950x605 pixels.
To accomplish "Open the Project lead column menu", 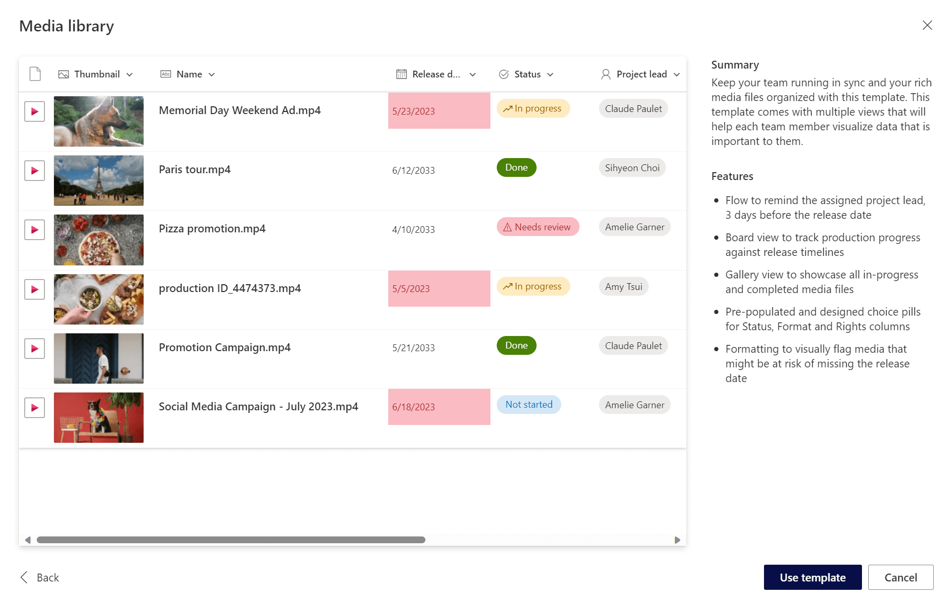I will tap(676, 74).
